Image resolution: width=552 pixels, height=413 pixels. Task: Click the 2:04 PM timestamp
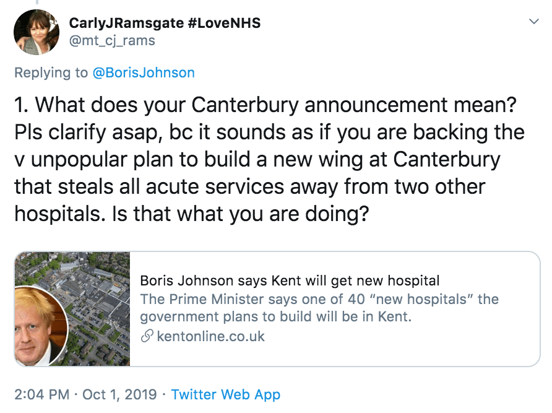pos(41,394)
